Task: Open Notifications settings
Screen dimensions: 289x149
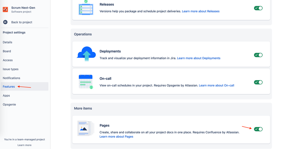Action: click(11, 78)
